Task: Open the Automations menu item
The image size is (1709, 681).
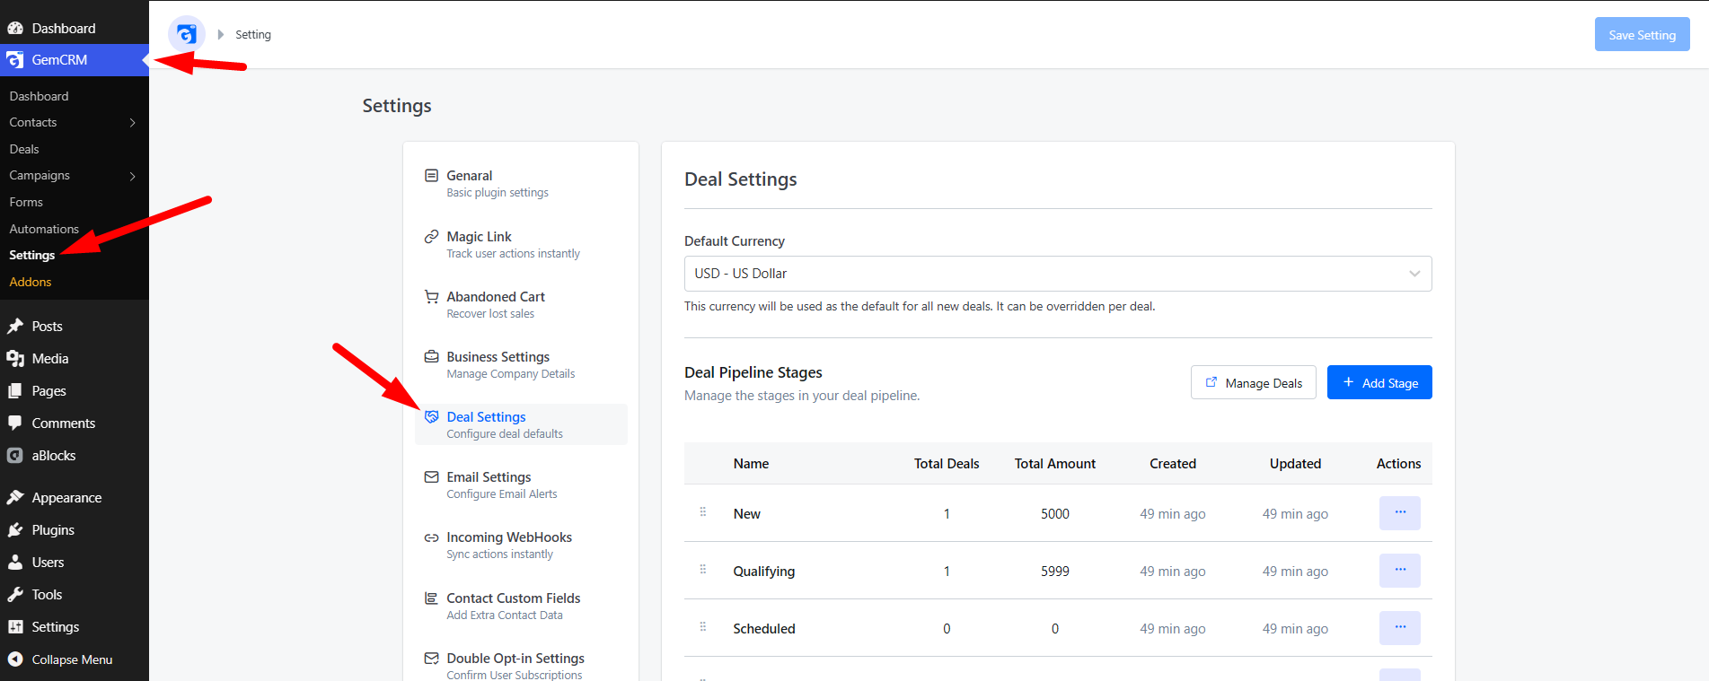Action: point(44,229)
